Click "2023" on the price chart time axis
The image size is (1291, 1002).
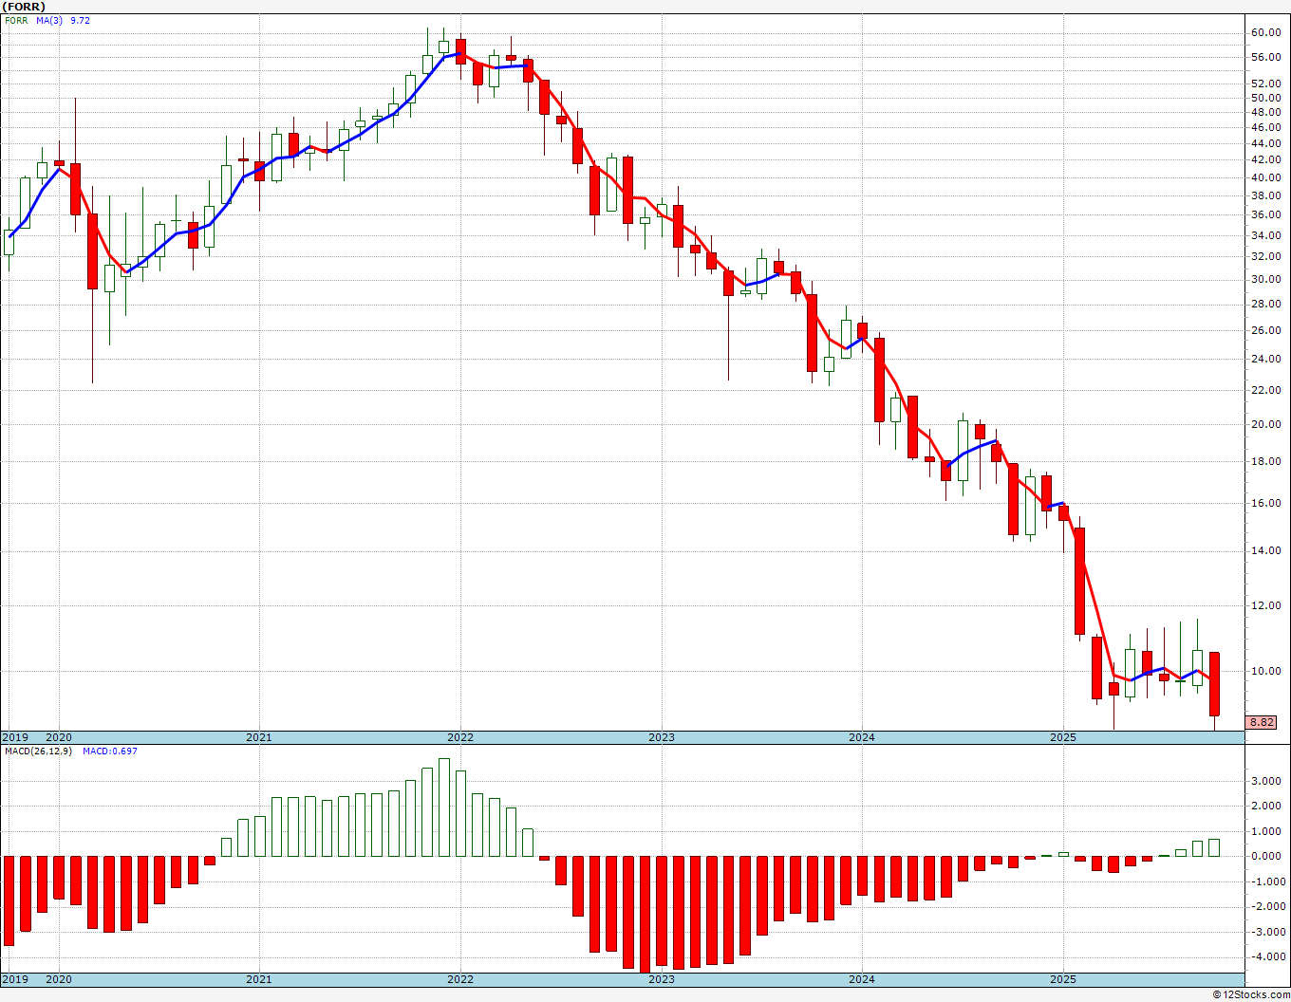pos(662,737)
